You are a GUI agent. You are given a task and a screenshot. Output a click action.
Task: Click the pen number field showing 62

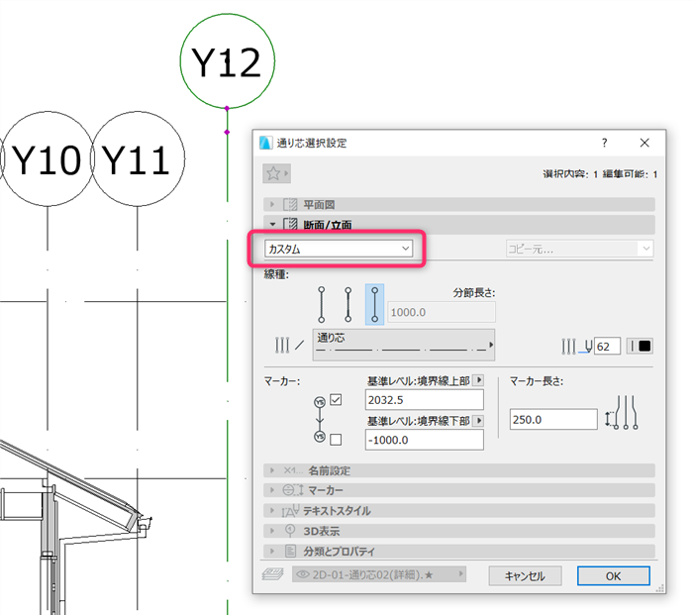(607, 347)
